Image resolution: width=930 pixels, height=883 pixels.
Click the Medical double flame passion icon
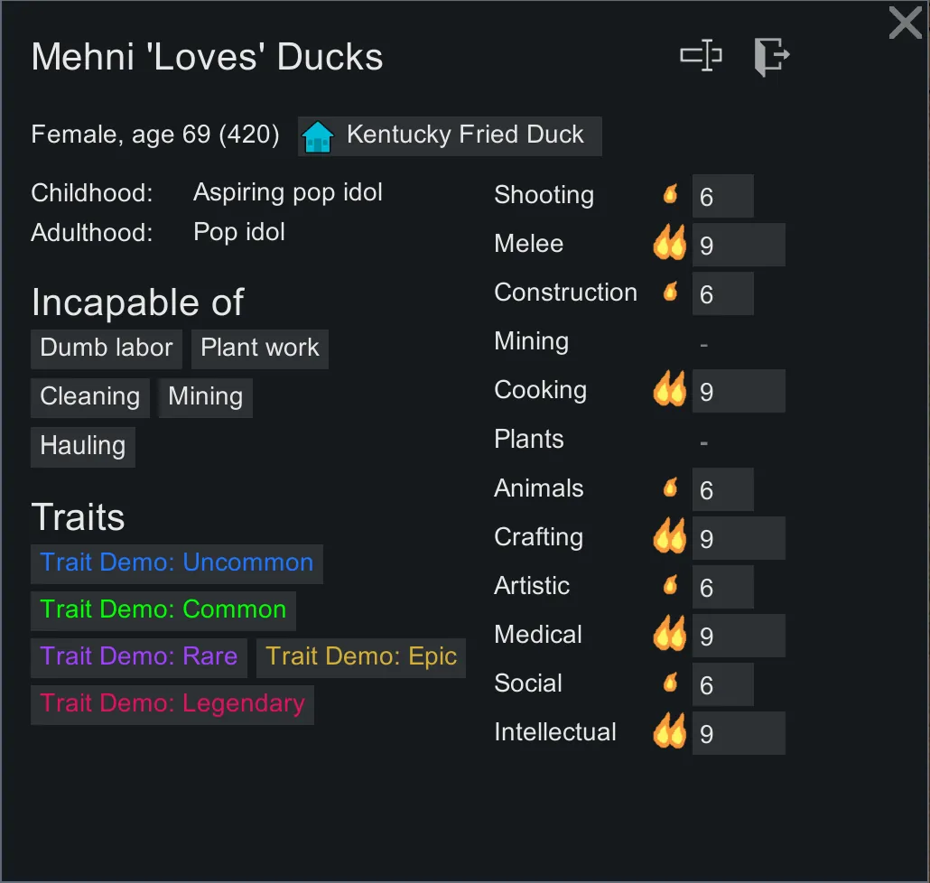tap(670, 634)
